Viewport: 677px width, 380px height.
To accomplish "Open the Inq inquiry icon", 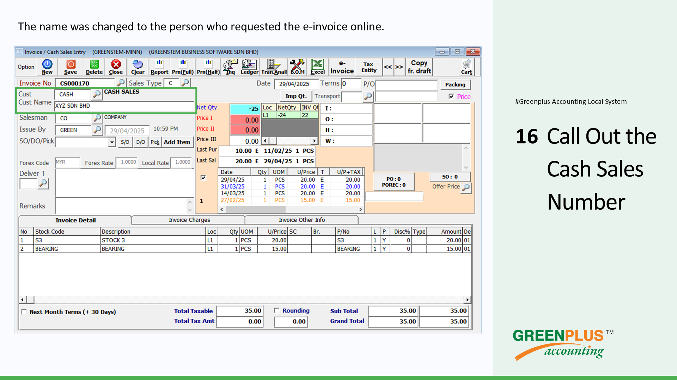I will [x=230, y=67].
